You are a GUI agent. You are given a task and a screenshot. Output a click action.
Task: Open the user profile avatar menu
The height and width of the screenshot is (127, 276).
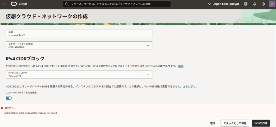272,4
